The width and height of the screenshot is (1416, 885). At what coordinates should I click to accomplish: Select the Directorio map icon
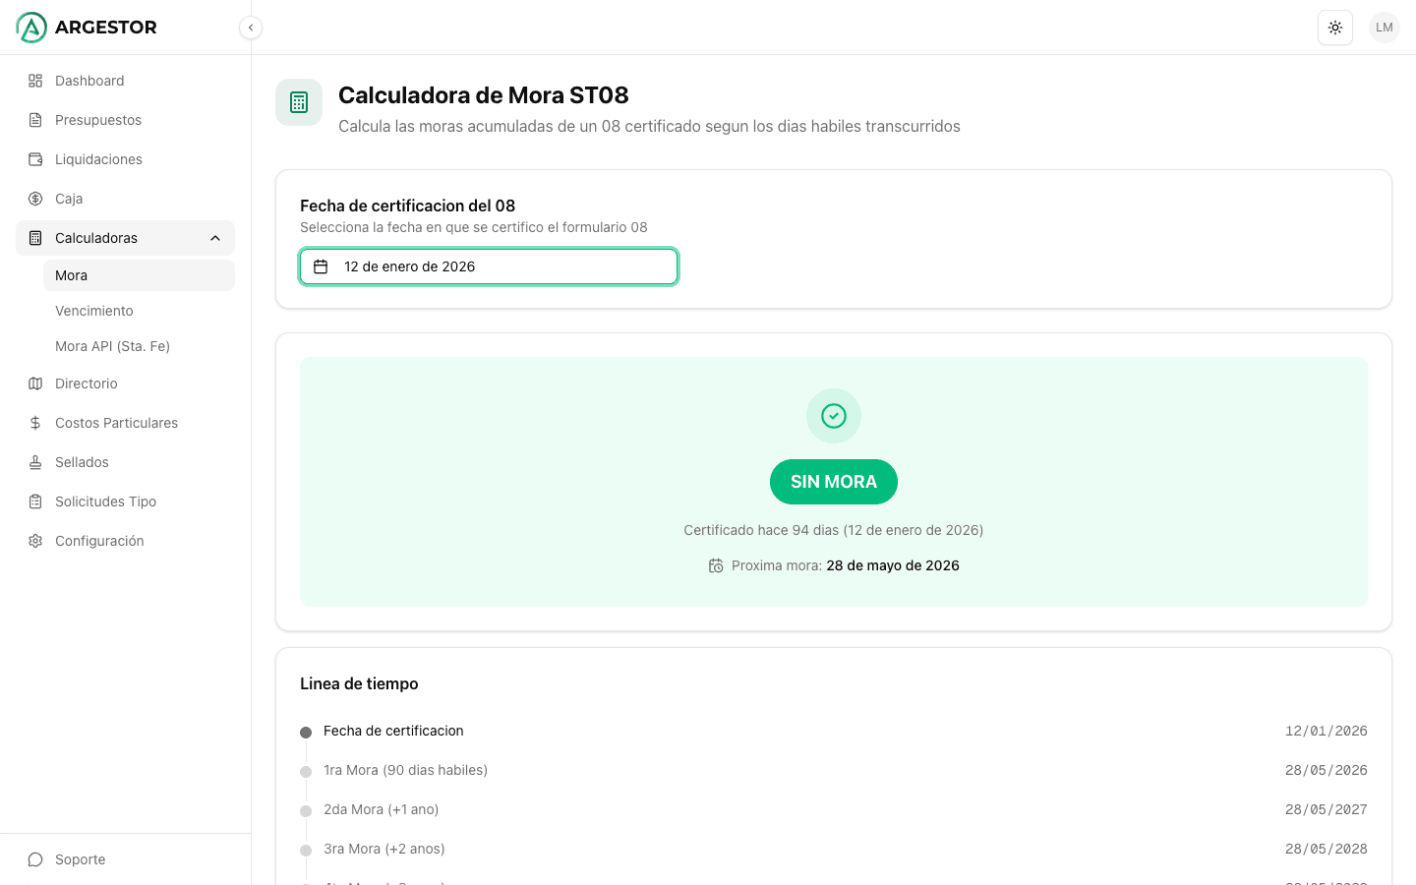click(36, 383)
